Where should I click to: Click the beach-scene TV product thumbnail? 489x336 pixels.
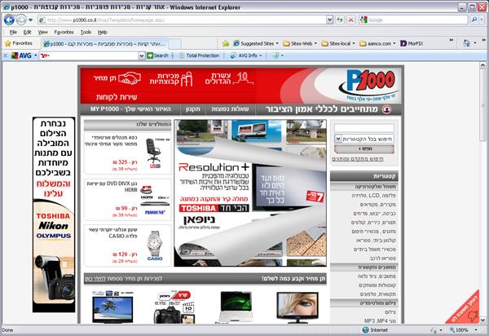112,307
